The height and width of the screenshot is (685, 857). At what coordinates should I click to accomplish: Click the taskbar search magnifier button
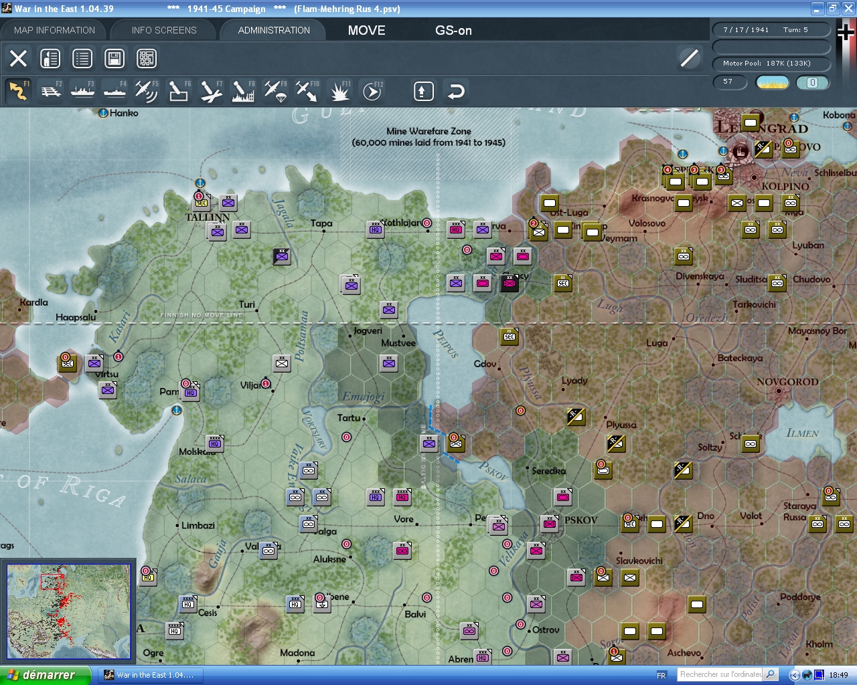pos(771,674)
